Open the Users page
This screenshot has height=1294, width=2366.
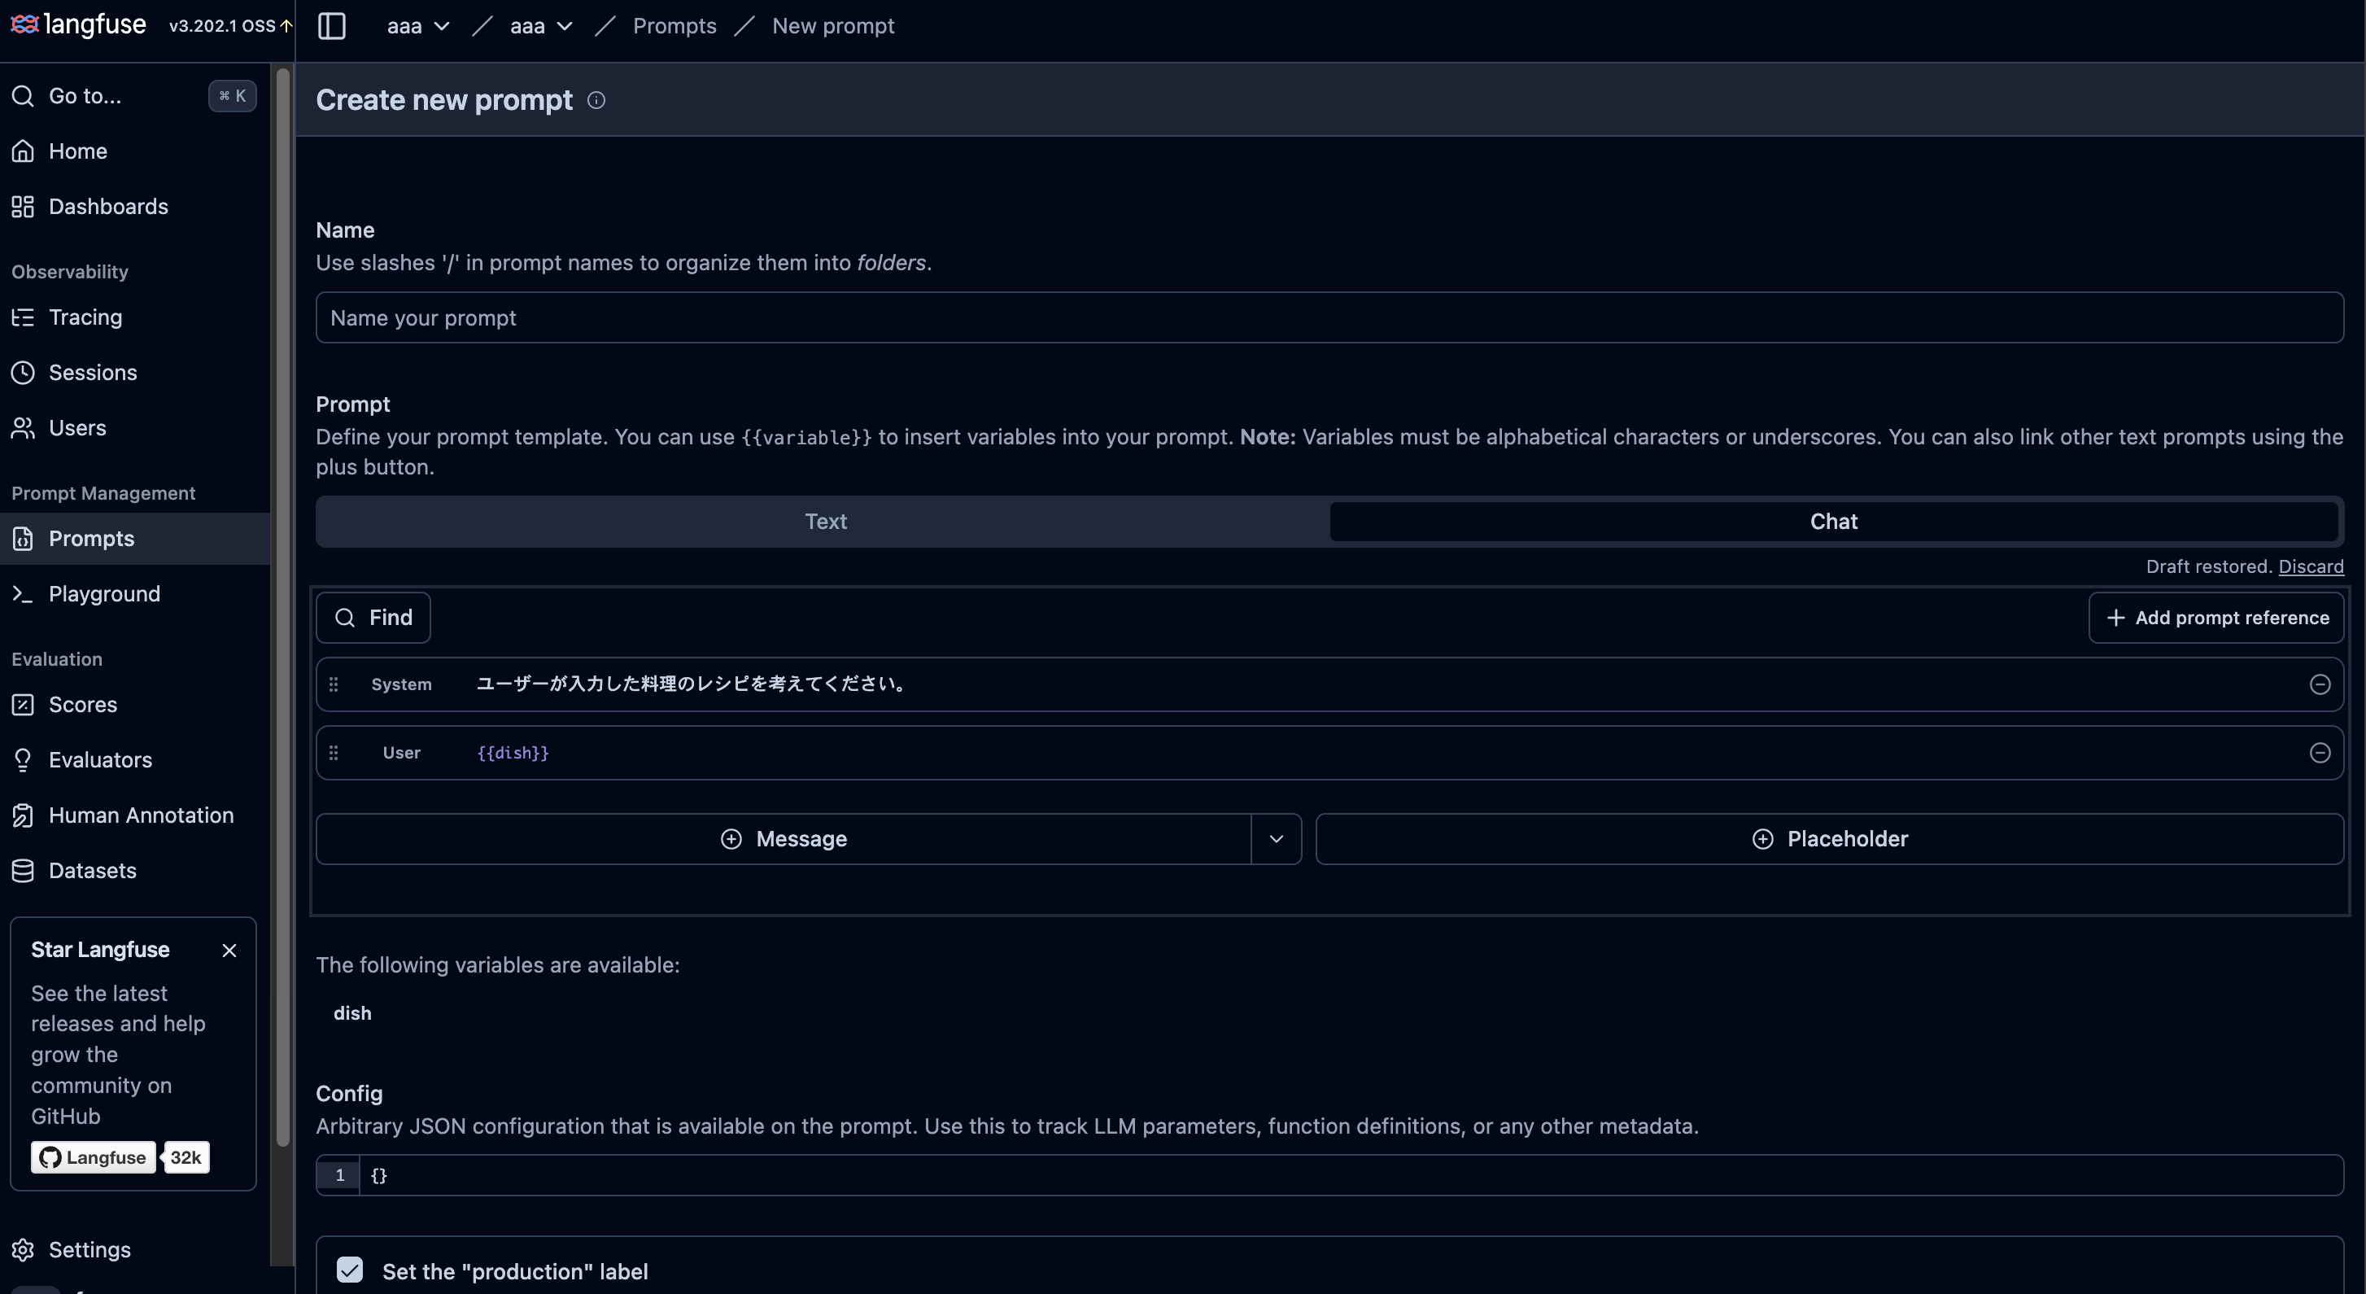pos(134,427)
